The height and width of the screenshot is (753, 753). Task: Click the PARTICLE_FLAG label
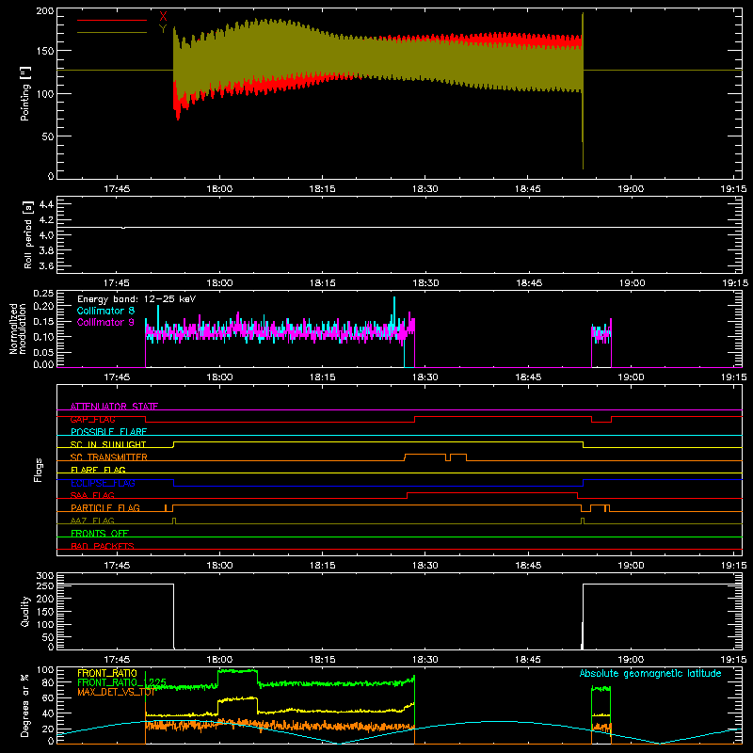105,508
